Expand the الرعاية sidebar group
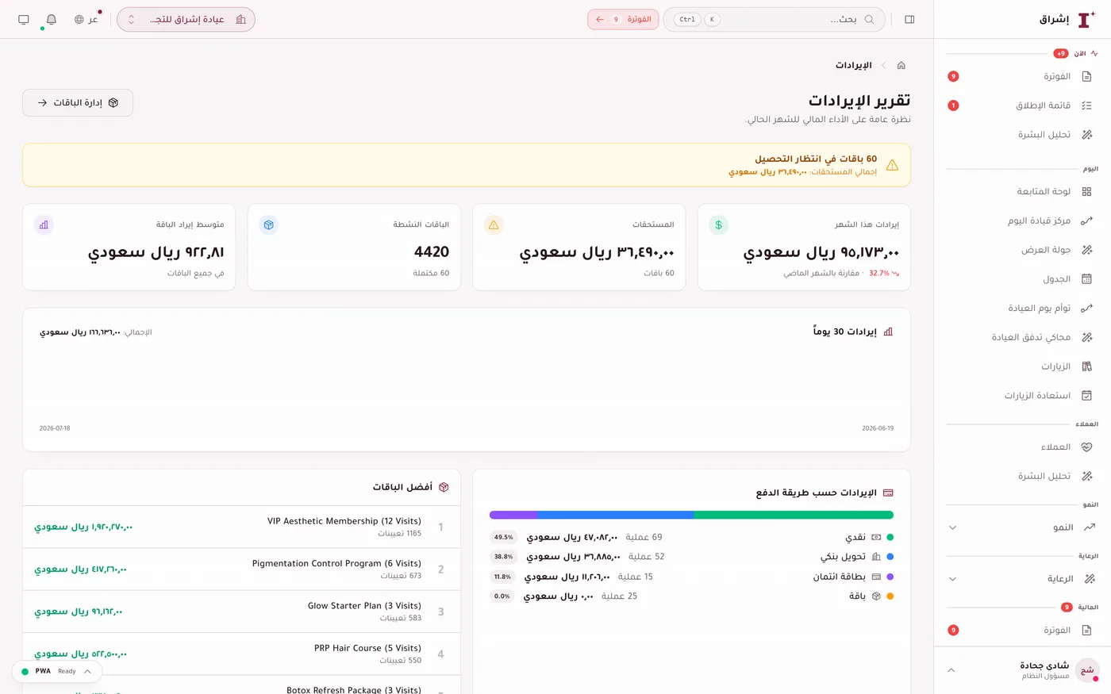 pos(952,579)
